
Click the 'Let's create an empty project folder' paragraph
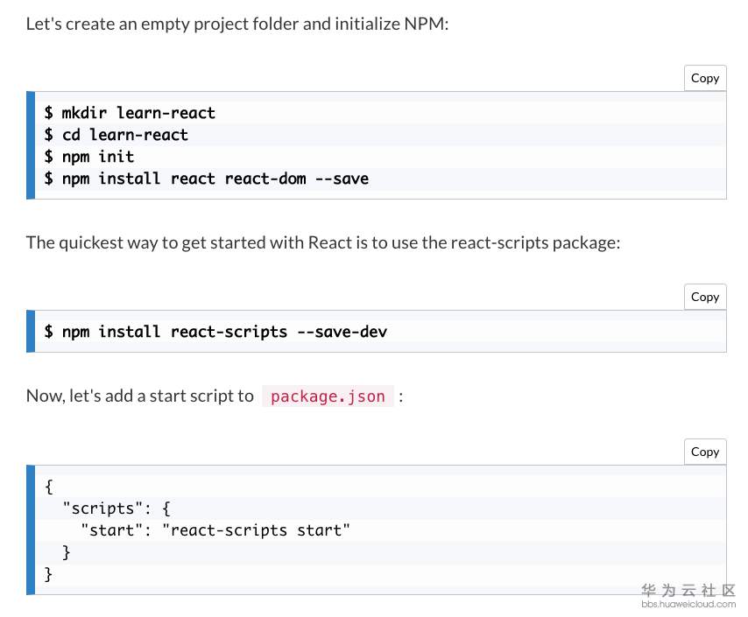(237, 24)
